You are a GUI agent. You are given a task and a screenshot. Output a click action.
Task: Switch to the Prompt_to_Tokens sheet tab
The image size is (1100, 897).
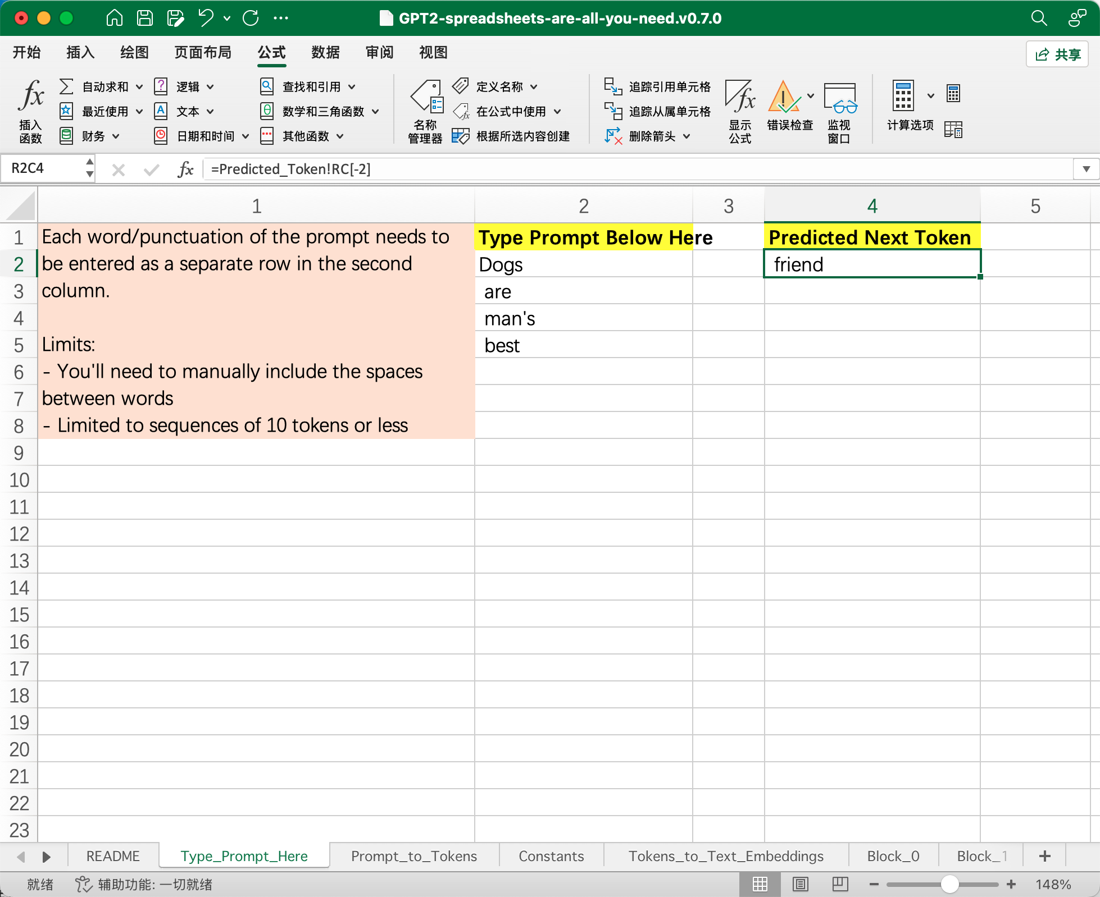point(413,856)
